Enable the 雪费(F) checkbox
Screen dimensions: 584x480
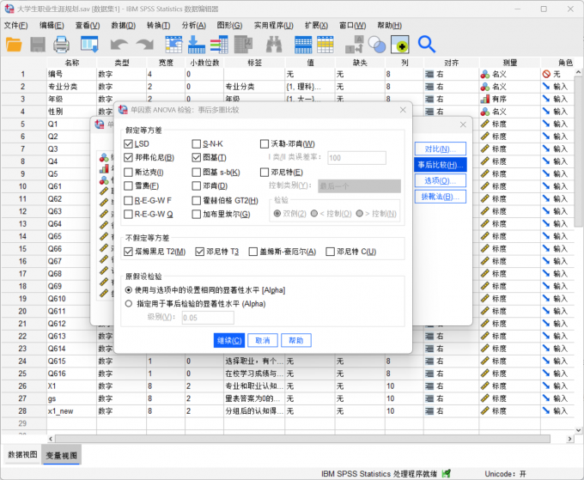129,185
